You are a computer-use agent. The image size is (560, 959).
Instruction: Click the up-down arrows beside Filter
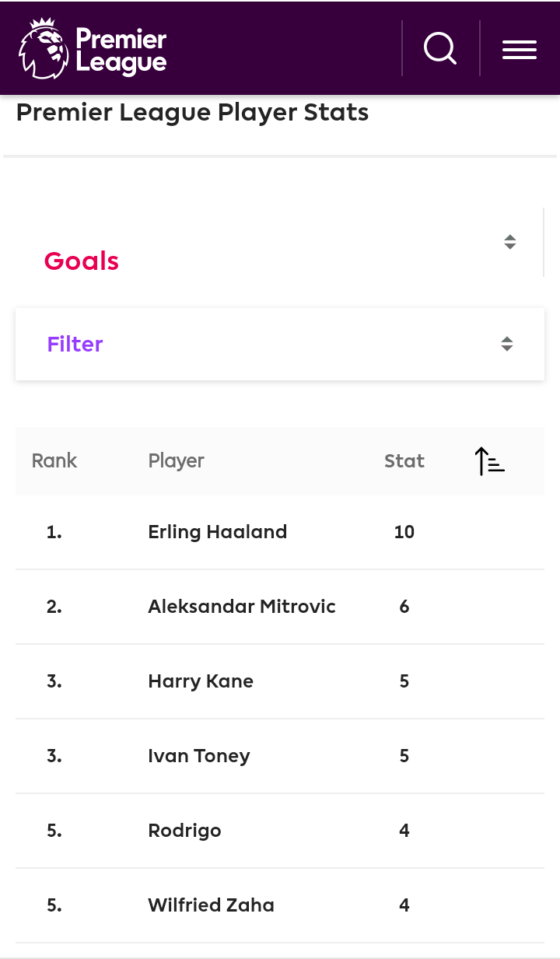coord(507,344)
